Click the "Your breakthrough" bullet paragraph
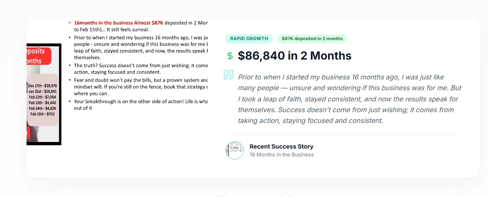The height and width of the screenshot is (197, 488). click(x=141, y=104)
